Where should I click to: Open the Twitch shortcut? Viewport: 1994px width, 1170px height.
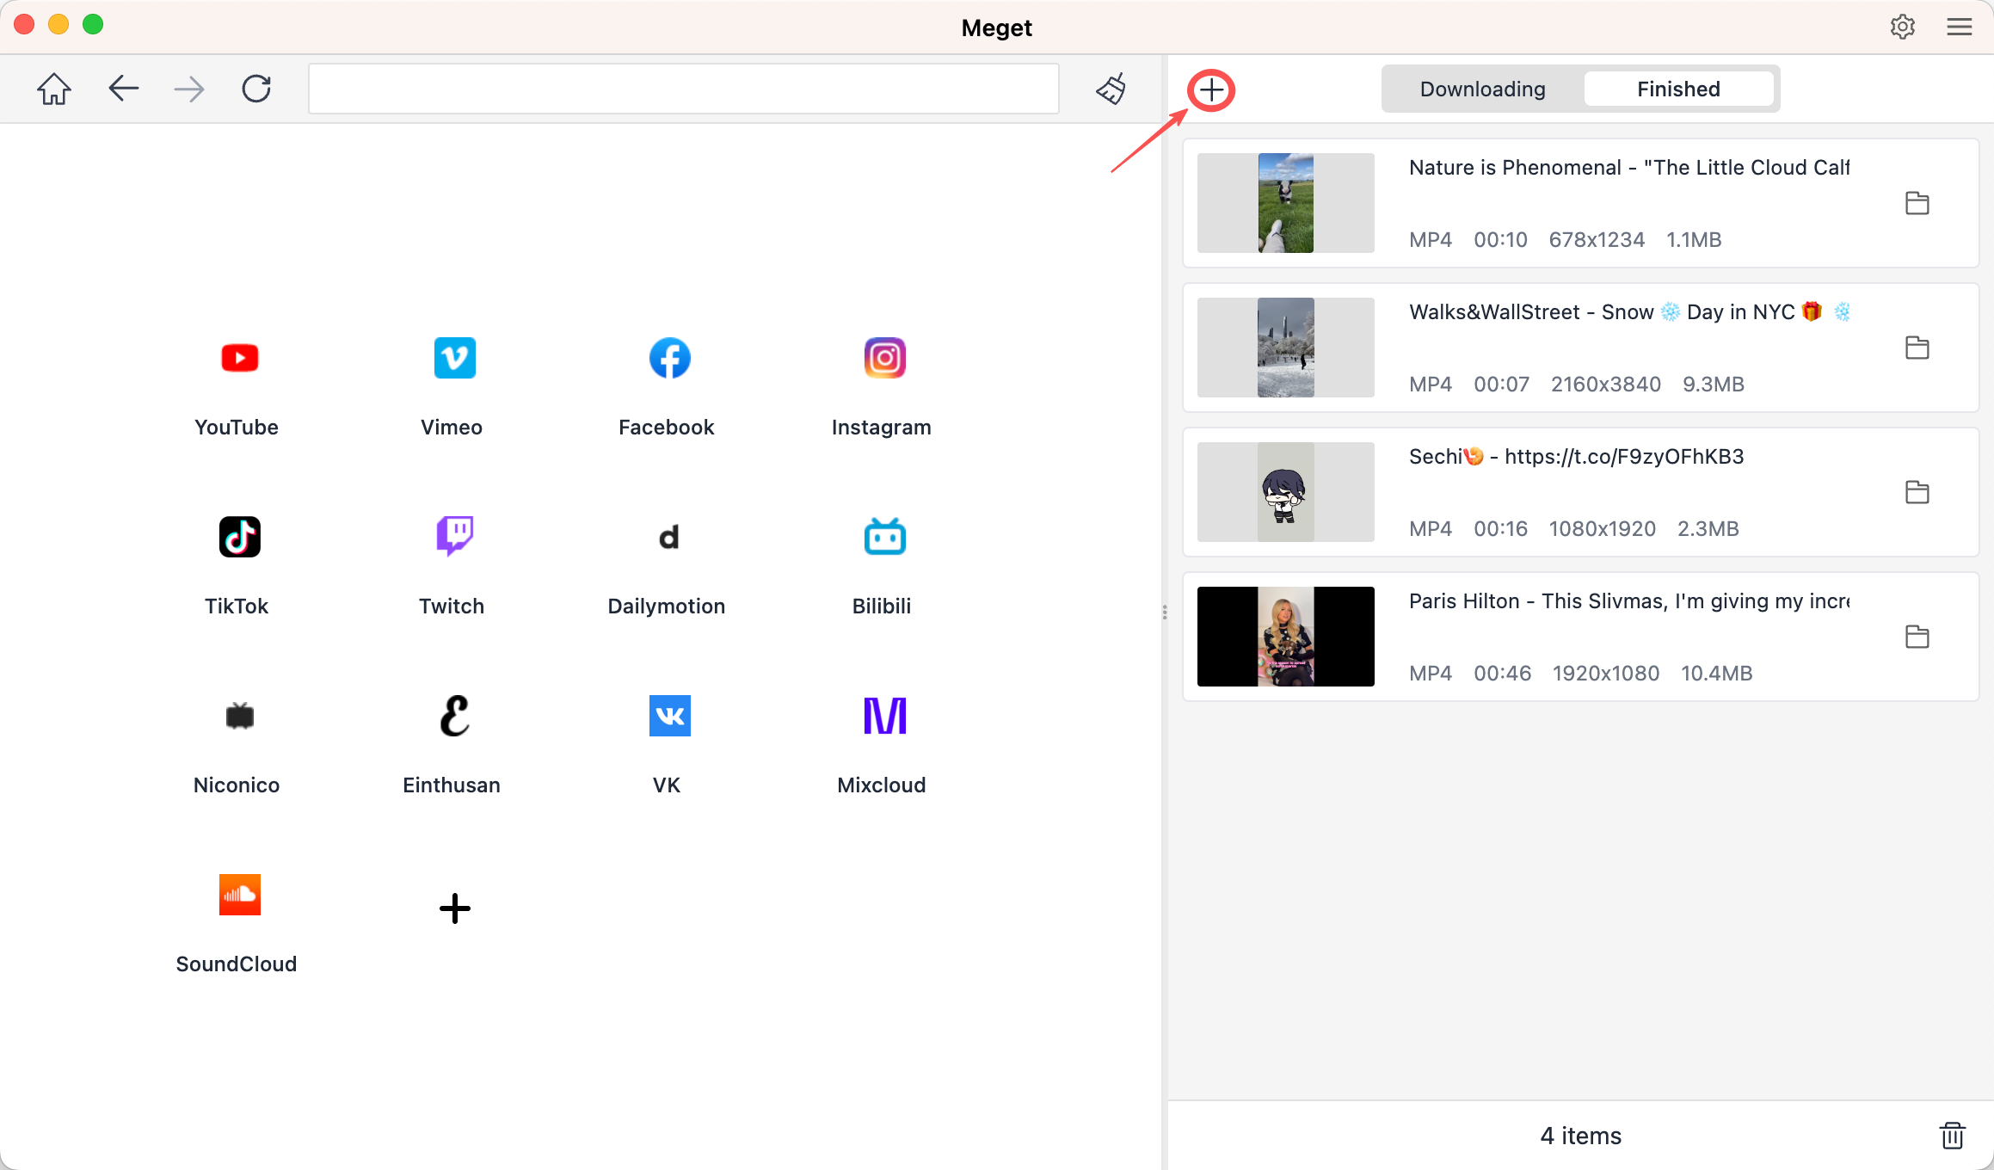[x=452, y=536]
